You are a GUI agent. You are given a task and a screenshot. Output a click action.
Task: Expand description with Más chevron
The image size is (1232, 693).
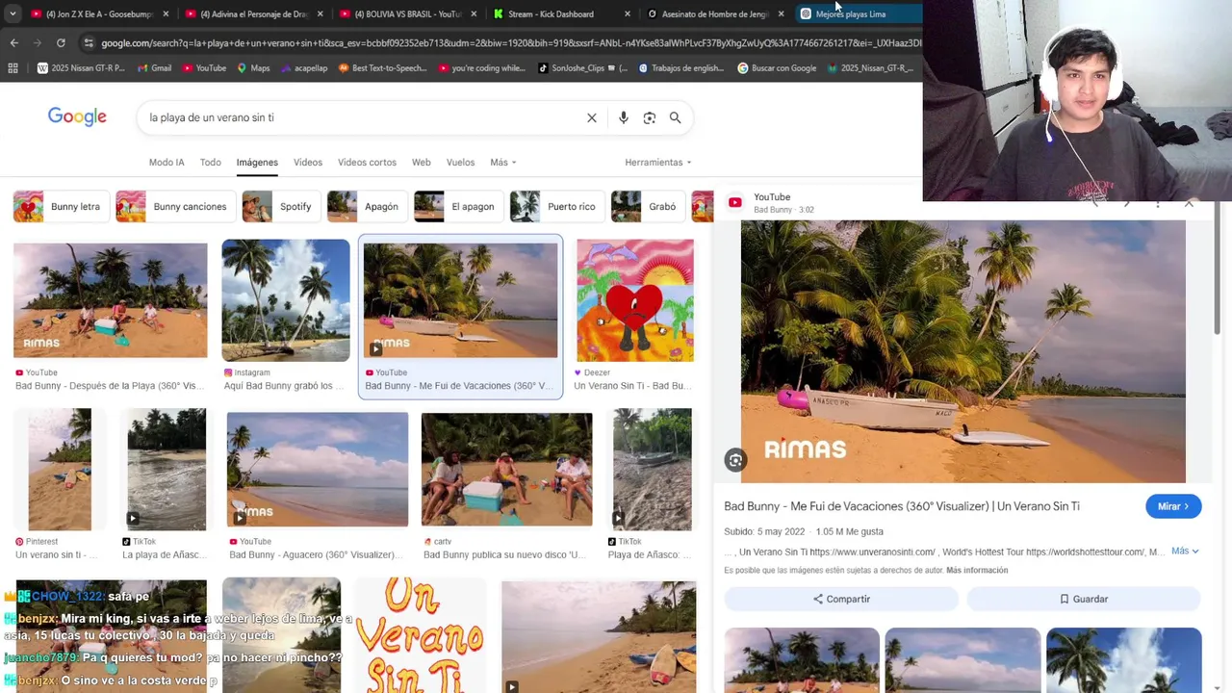coord(1185,552)
